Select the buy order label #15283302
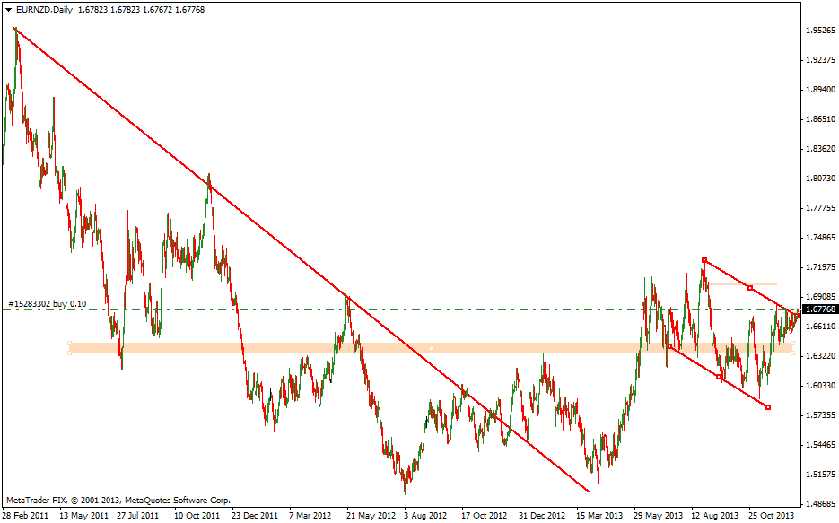The width and height of the screenshot is (839, 523). 46,304
